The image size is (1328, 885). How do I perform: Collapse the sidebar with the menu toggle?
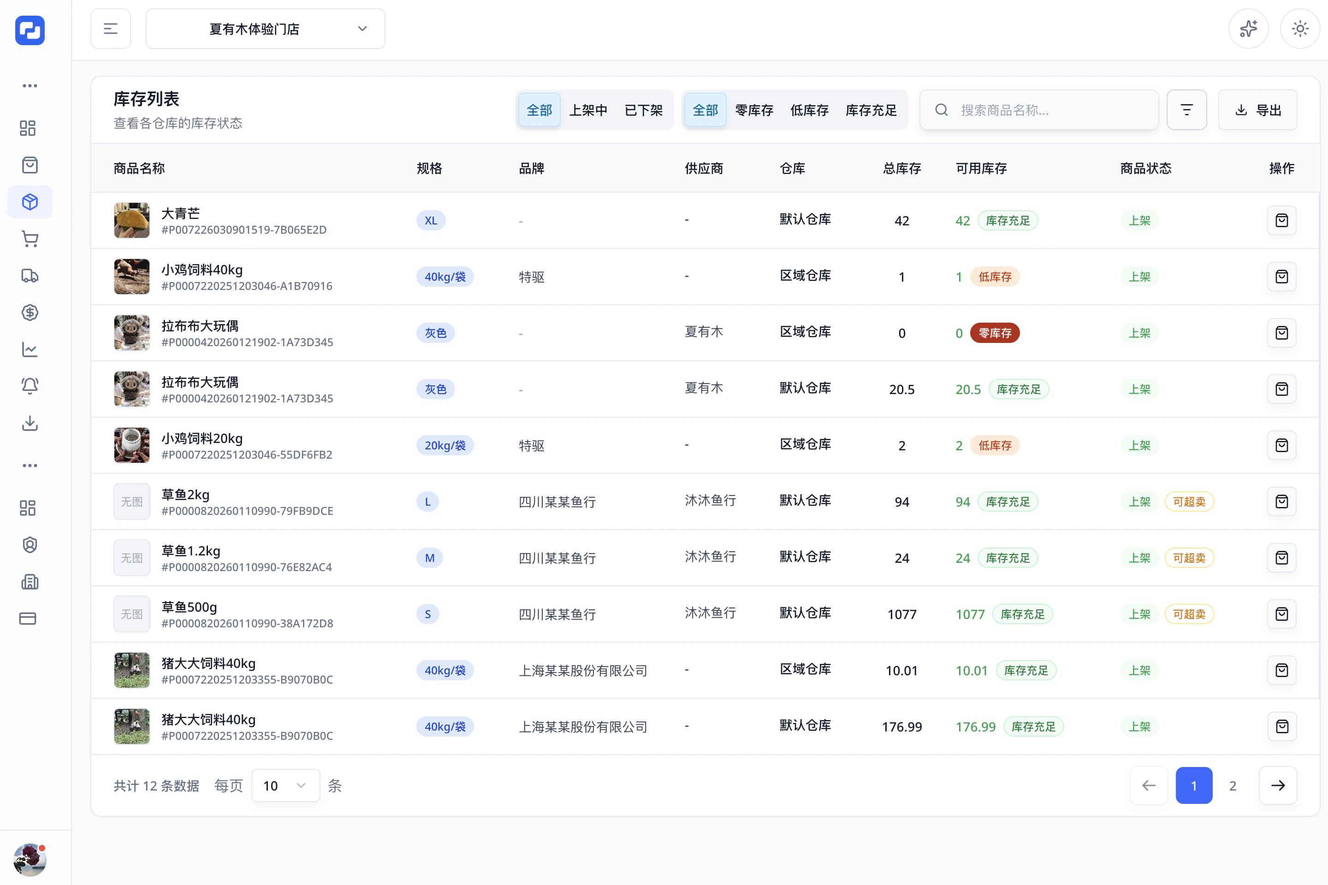point(111,29)
